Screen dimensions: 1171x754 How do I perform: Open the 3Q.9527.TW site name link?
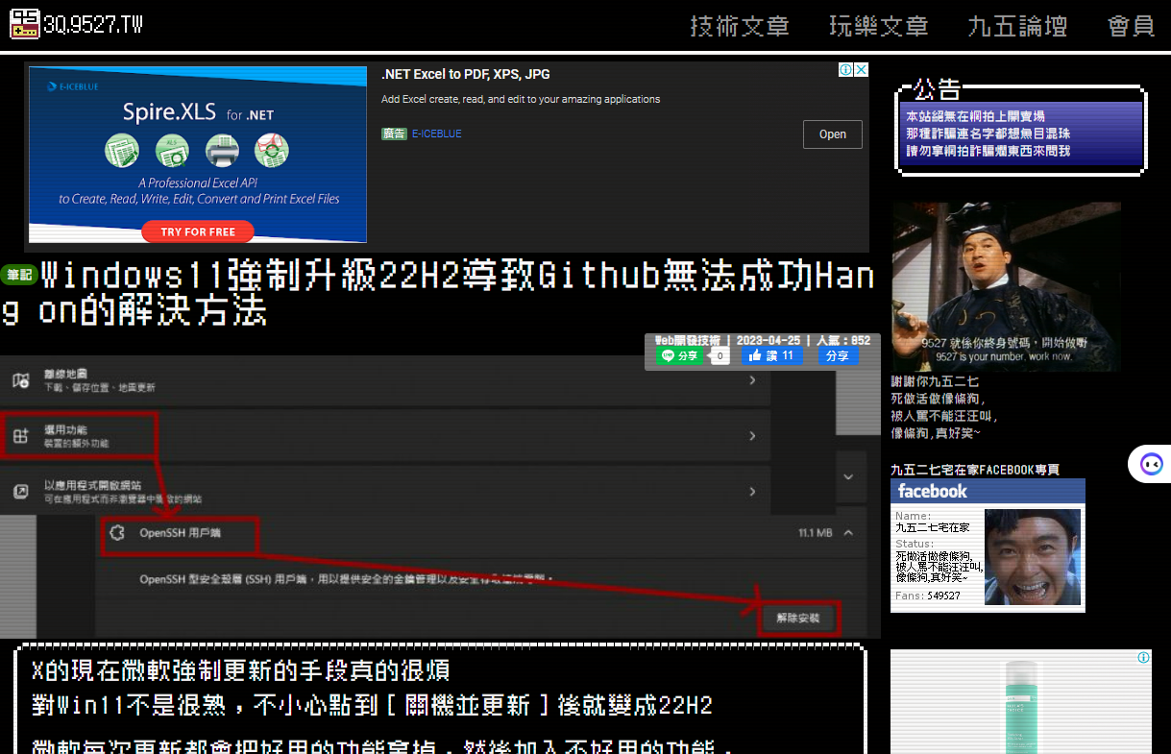93,25
